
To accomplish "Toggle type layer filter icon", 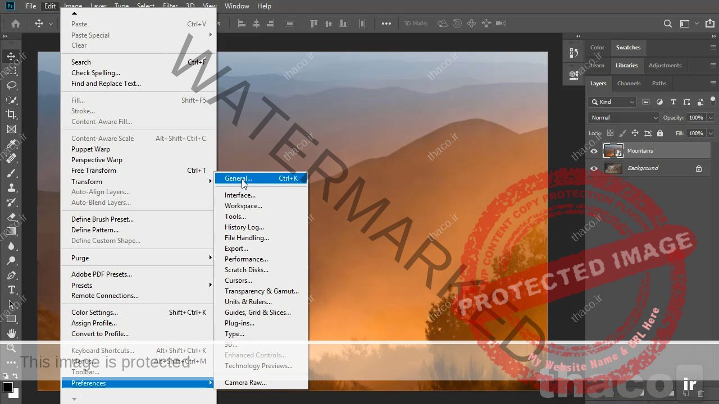I will pyautogui.click(x=673, y=102).
